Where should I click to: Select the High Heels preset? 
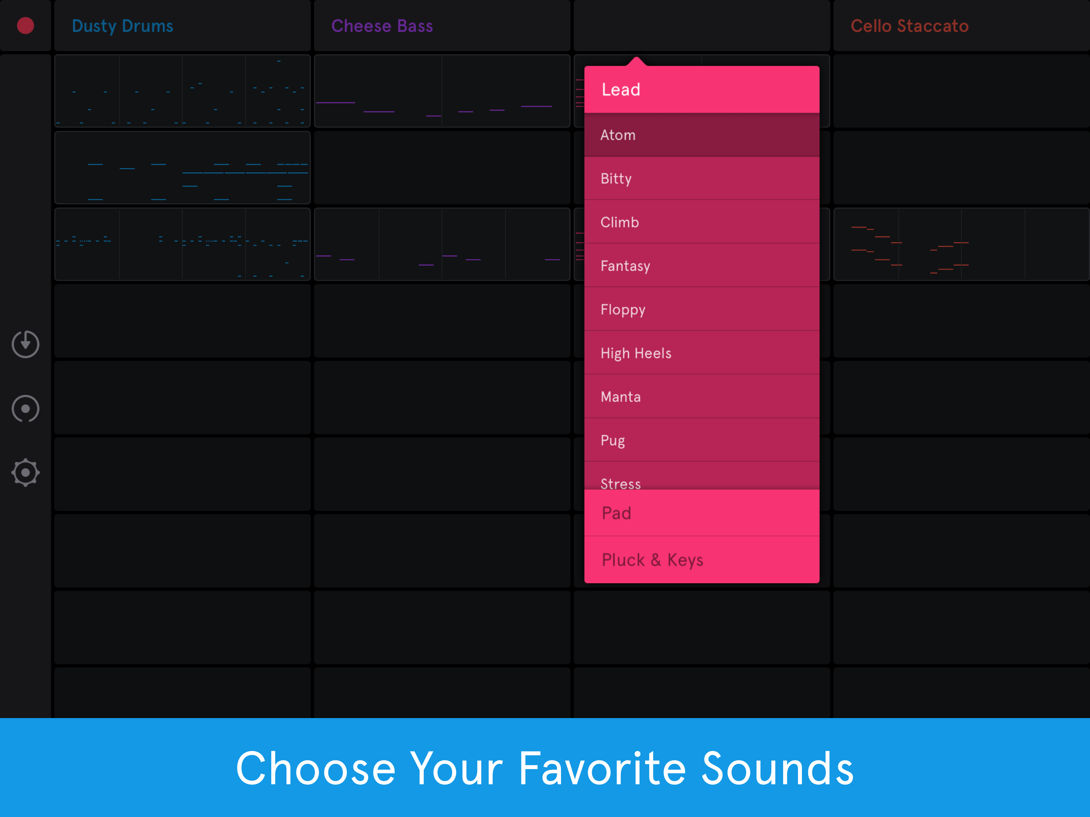(x=701, y=353)
